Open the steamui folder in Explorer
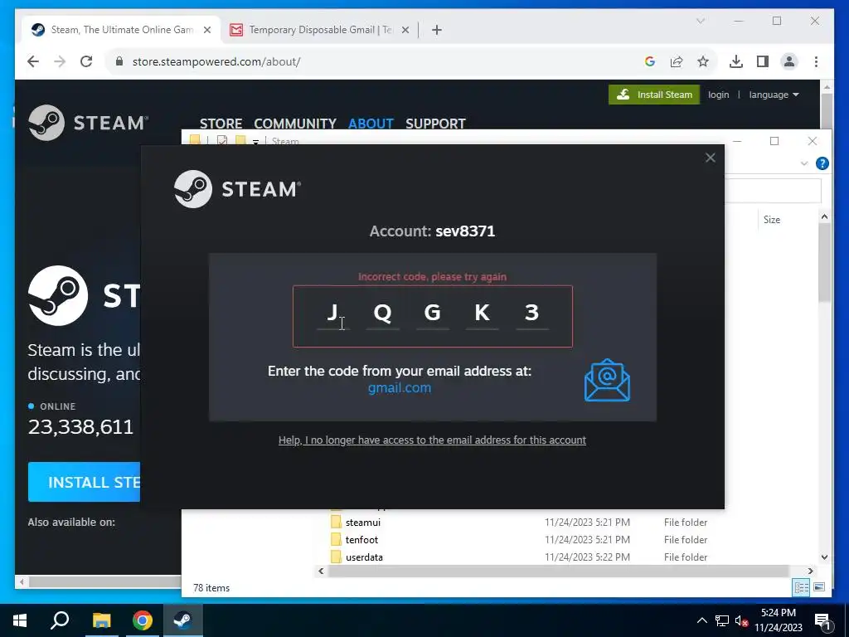This screenshot has width=849, height=637. [x=363, y=523]
